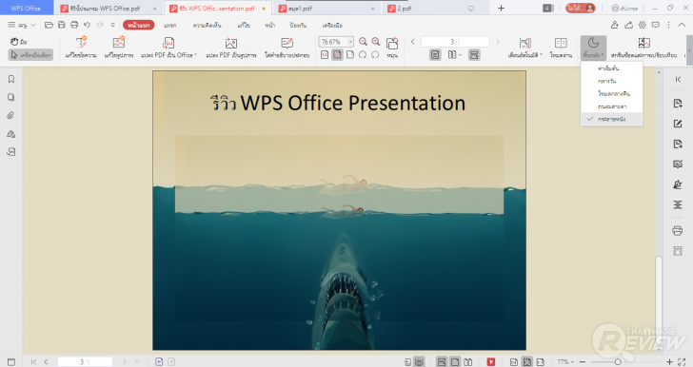The height and width of the screenshot is (367, 693).
Task: Toggle single page view in ribbon
Action: point(435,55)
